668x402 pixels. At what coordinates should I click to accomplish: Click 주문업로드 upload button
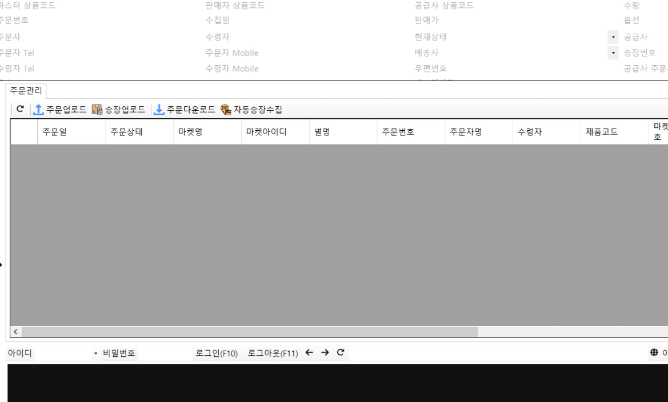pyautogui.click(x=59, y=110)
